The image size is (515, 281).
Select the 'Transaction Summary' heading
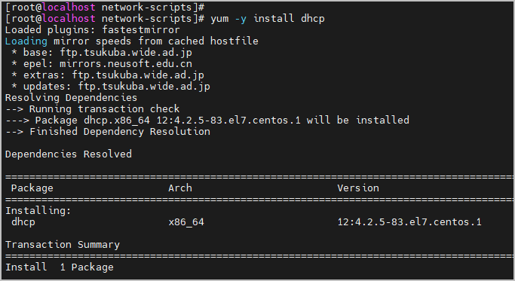tap(63, 245)
